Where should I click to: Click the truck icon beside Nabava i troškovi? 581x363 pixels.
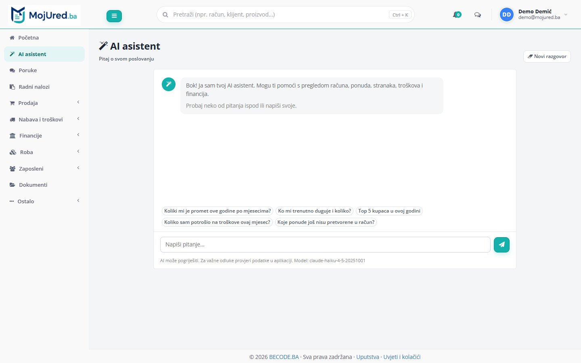(x=12, y=119)
